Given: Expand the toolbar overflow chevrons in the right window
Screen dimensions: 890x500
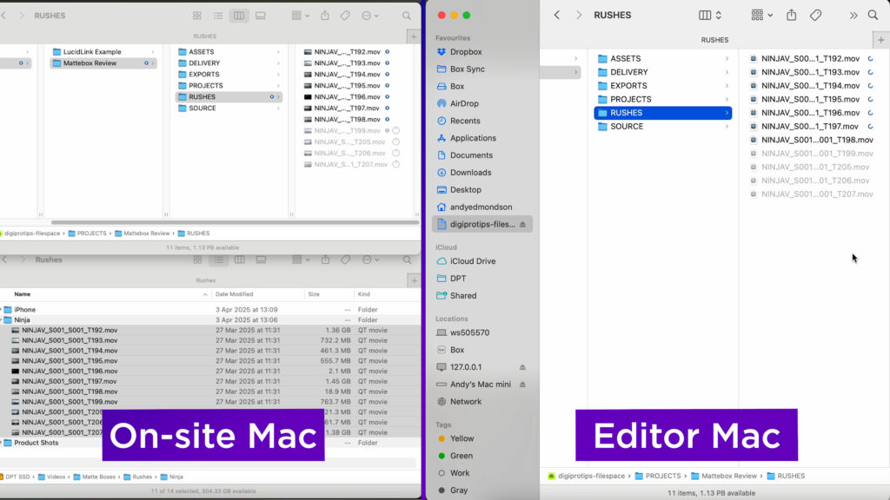Looking at the screenshot, I should coord(853,16).
